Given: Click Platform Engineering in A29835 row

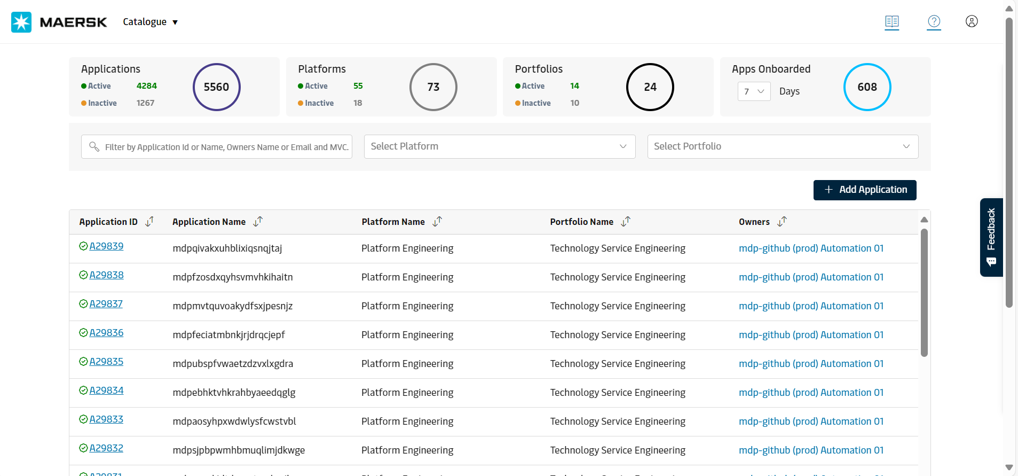Looking at the screenshot, I should [x=407, y=364].
